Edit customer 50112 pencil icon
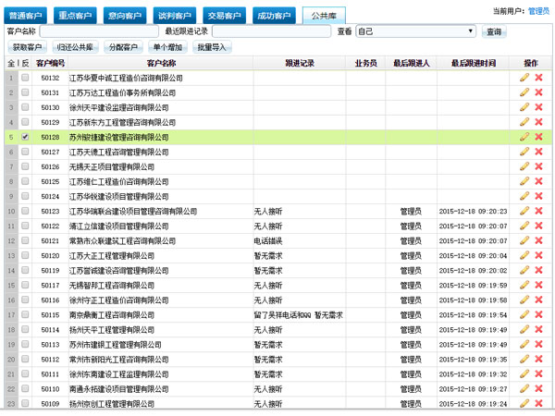 (524, 359)
